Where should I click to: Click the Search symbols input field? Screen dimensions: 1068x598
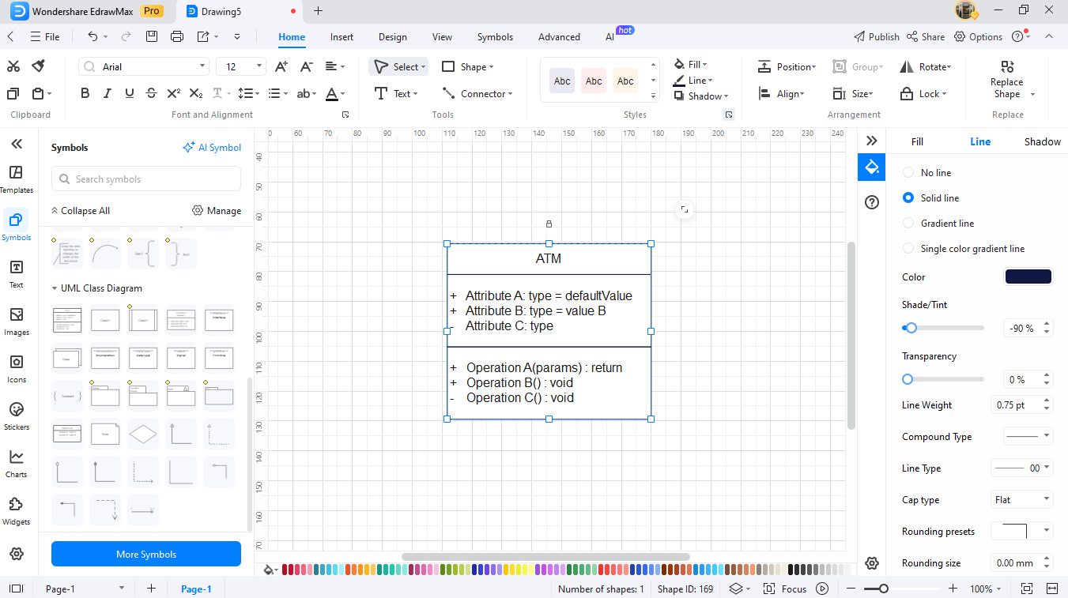[x=146, y=179]
